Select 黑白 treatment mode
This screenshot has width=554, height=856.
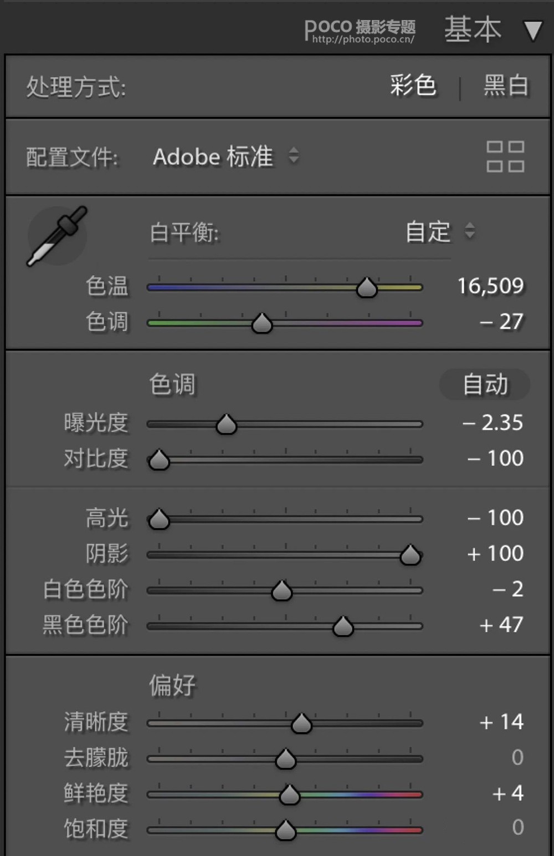click(505, 87)
